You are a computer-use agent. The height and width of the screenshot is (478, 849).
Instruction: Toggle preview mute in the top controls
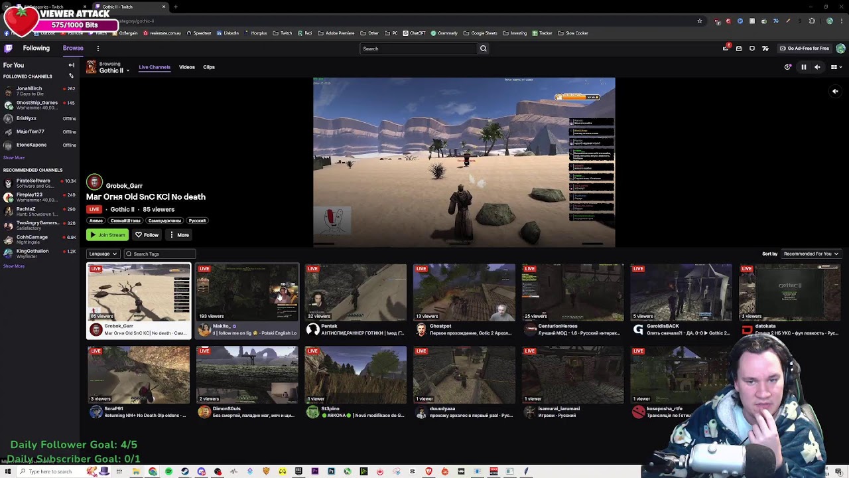coord(817,67)
